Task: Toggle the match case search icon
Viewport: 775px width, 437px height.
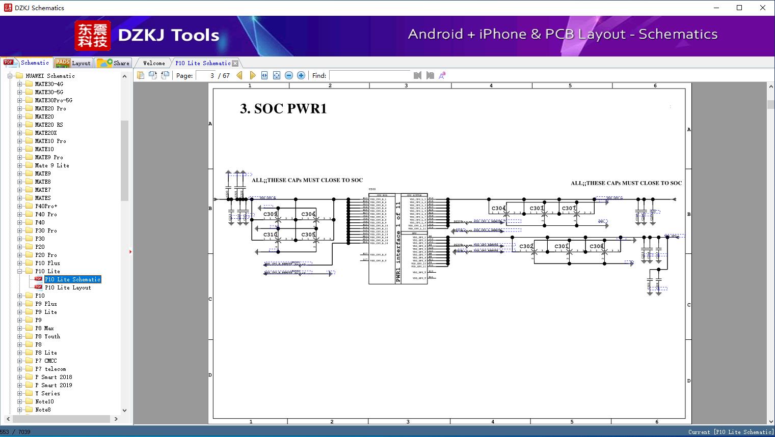Action: click(x=442, y=75)
